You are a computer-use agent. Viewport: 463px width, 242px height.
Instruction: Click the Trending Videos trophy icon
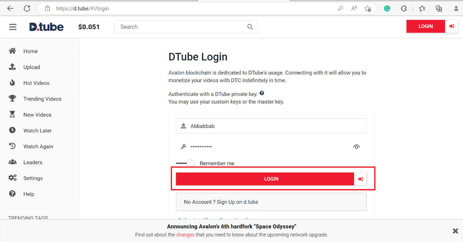pos(12,99)
